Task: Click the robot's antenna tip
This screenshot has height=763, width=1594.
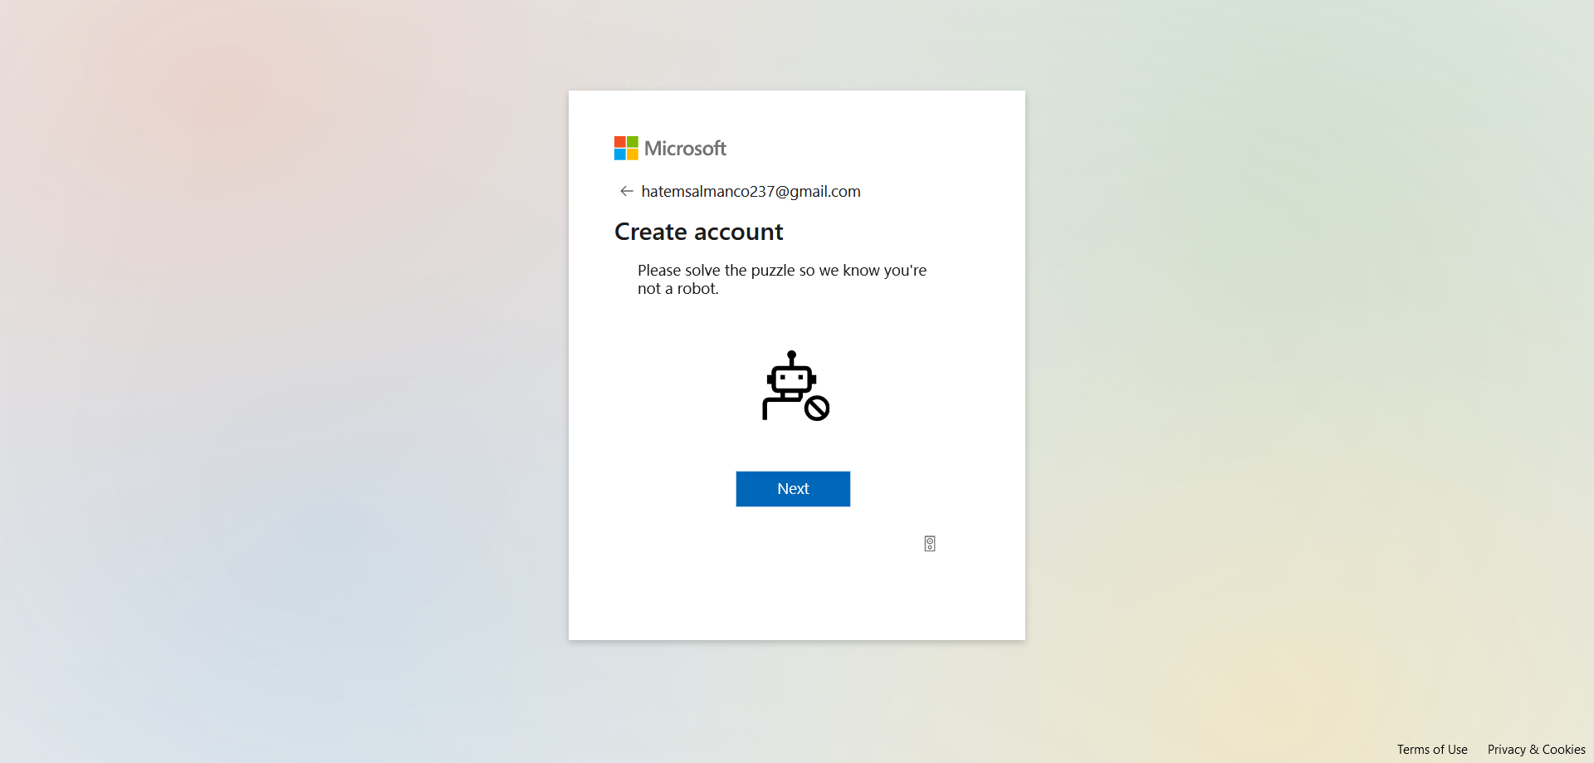Action: coord(792,355)
